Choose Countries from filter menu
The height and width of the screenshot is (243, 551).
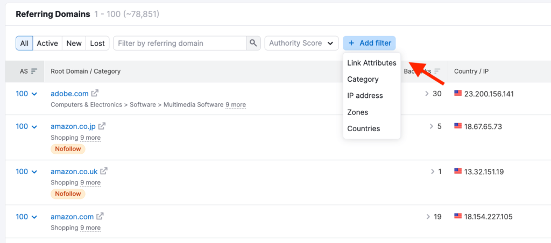coord(364,128)
